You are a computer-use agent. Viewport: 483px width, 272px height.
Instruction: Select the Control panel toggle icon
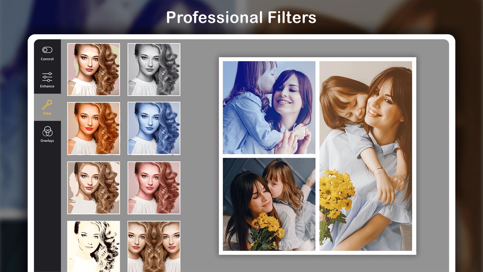(47, 50)
